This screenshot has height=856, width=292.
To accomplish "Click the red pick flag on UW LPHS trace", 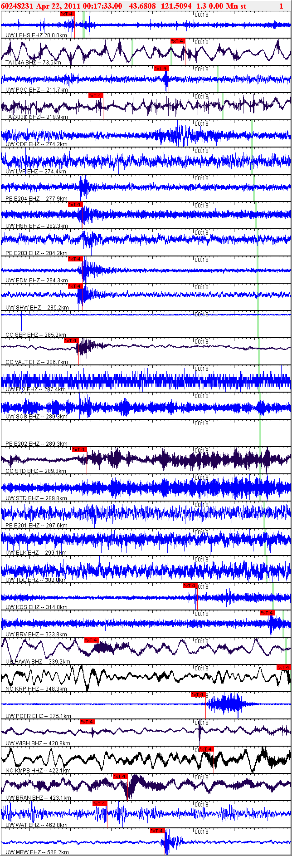I will tap(67, 14).
